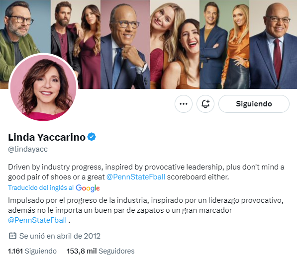The width and height of the screenshot is (297, 258).
Task: Open @PennStateFball mention in Spanish translation
Action: (x=37, y=220)
